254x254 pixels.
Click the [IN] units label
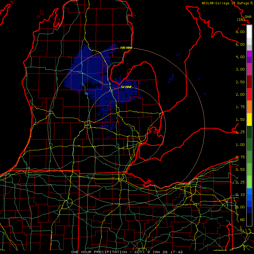click(241, 19)
